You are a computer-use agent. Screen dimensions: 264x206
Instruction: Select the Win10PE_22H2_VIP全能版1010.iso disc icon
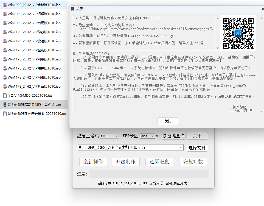tap(5, 5)
